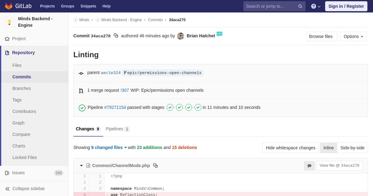Click Minds Backend - Engine sidebar title
Image resolution: width=373 pixels, height=196 pixels.
[35, 22]
